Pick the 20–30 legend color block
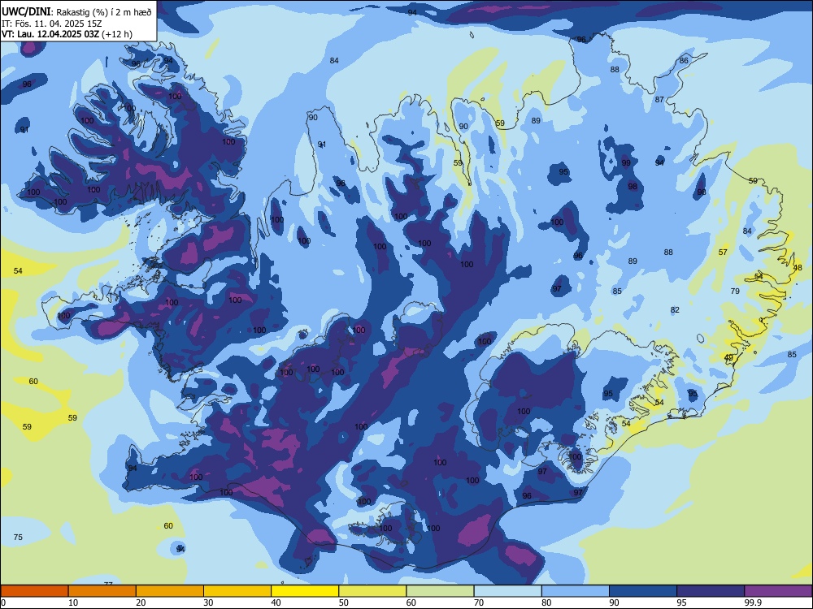 170,591
